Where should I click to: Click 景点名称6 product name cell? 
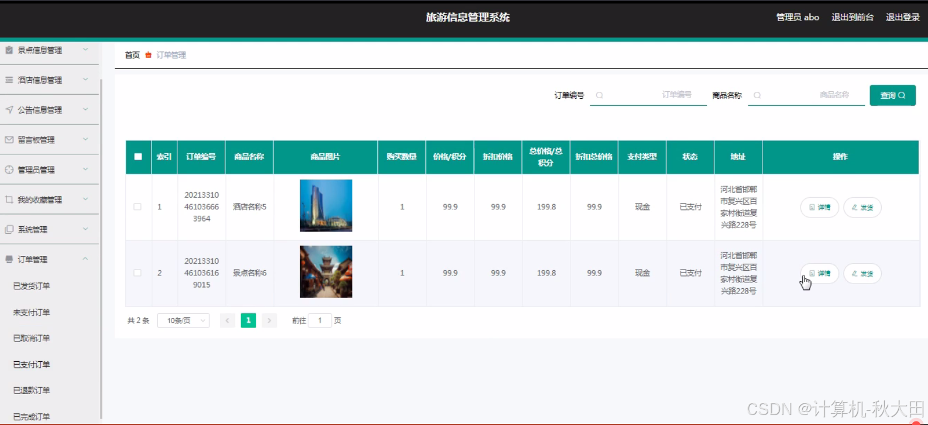tap(250, 273)
